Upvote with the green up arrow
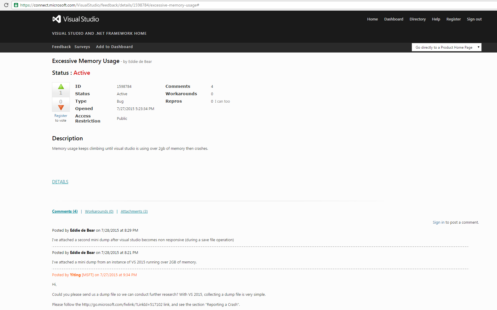The height and width of the screenshot is (310, 497). click(x=61, y=87)
